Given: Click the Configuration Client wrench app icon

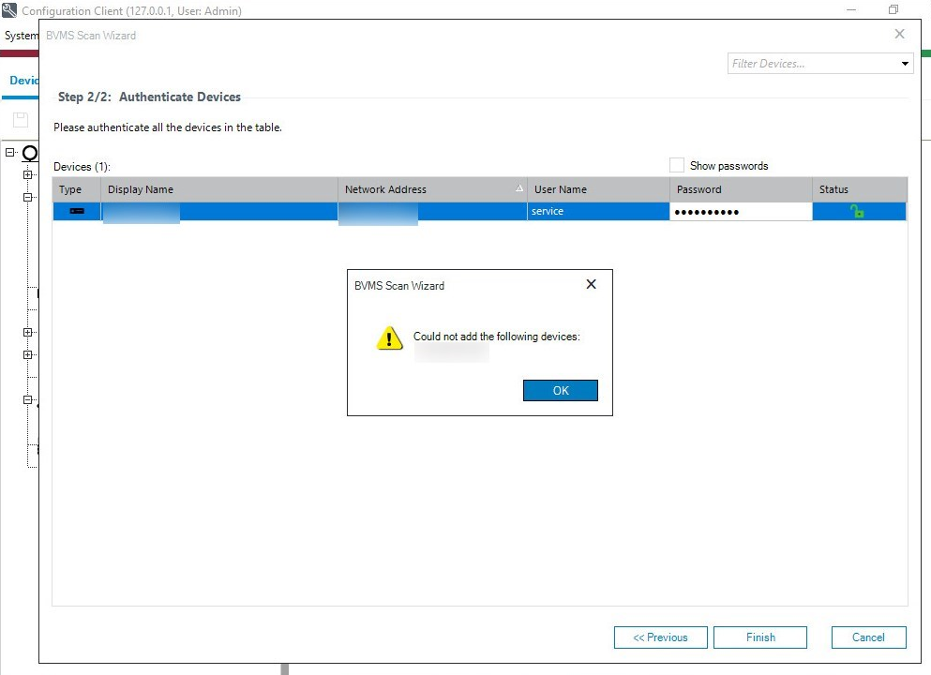Looking at the screenshot, I should pyautogui.click(x=9, y=10).
